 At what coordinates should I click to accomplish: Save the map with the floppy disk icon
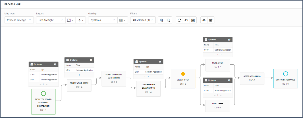pyautogui.click(x=193, y=20)
